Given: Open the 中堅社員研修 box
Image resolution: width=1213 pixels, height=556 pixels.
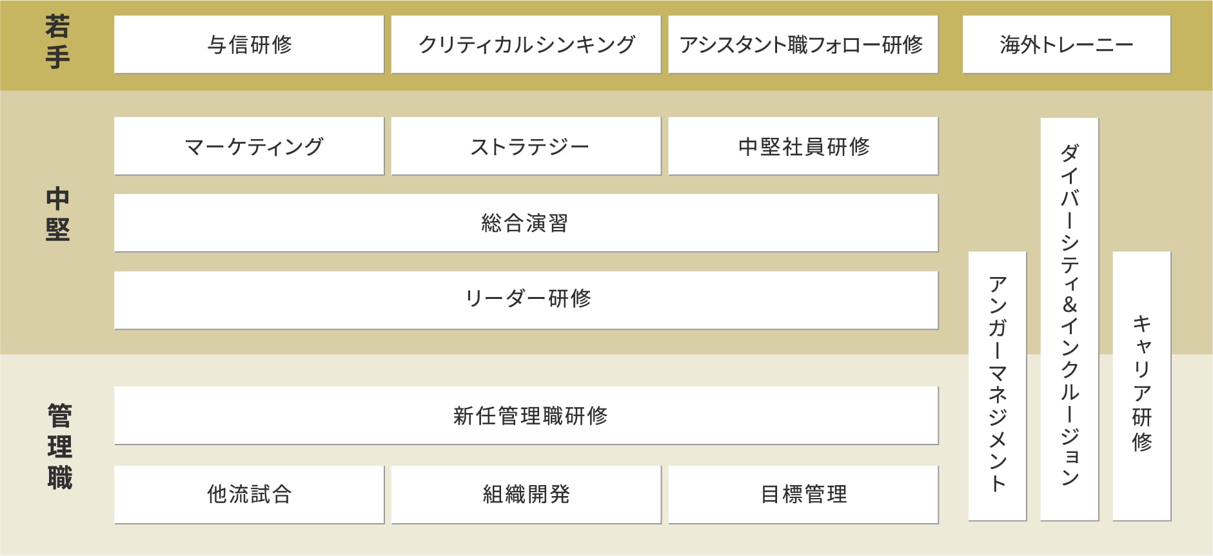Looking at the screenshot, I should (x=802, y=146).
